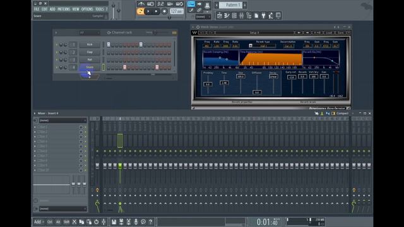Open the channel filter dropdown in Channel rack
This screenshot has width=404, height=227.
(x=89, y=33)
